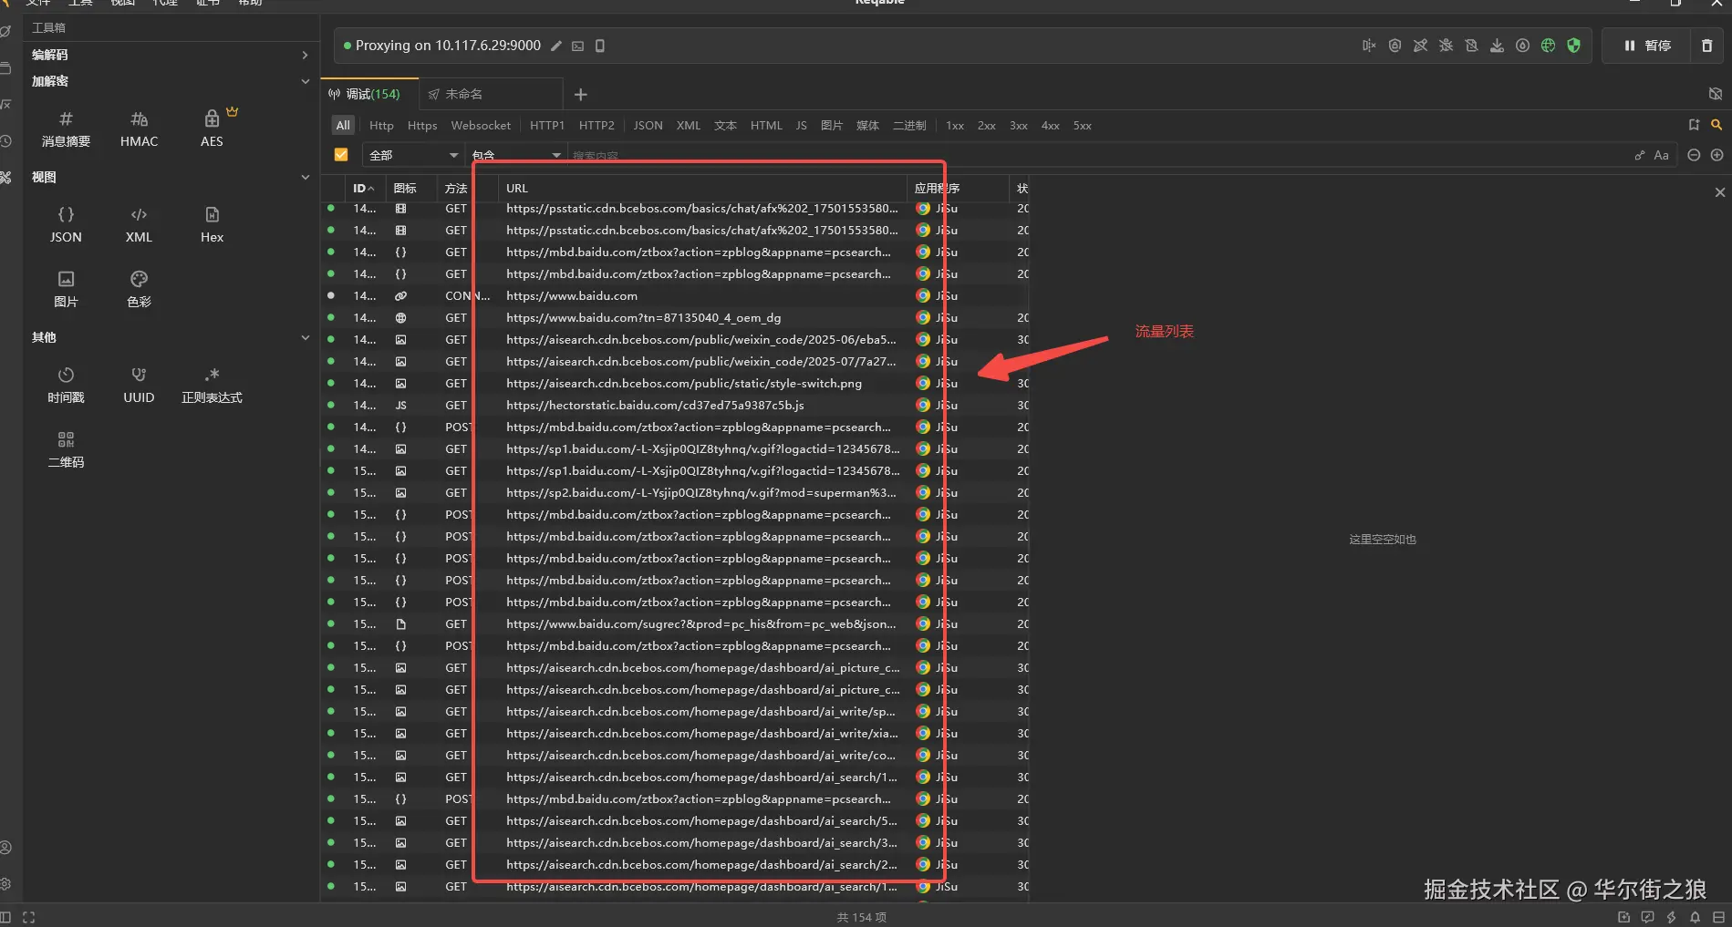The image size is (1732, 927).
Task: Toggle the orange filter checkbox
Action: coord(341,155)
